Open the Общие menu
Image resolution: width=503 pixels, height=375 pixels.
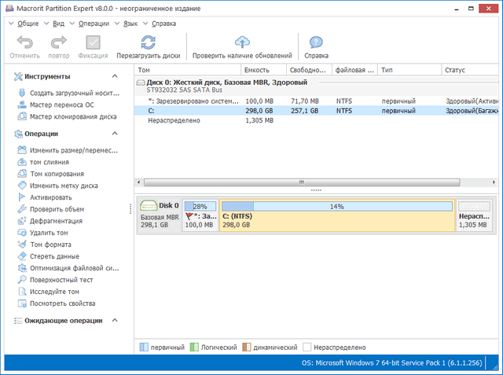tap(27, 24)
